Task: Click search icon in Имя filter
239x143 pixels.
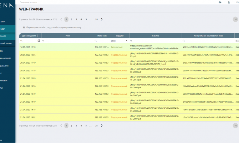Action: click(x=44, y=41)
